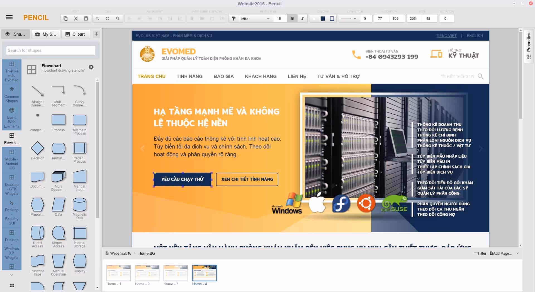Expand more collections chevron
The width and height of the screenshot is (535, 292).
tap(12, 275)
